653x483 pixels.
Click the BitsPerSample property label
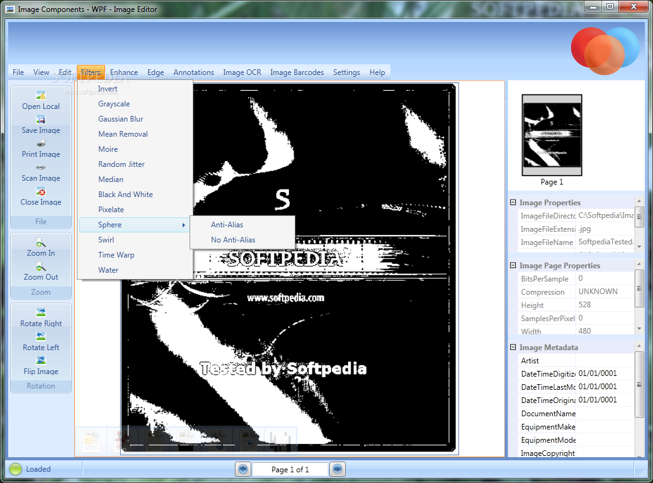tap(544, 278)
